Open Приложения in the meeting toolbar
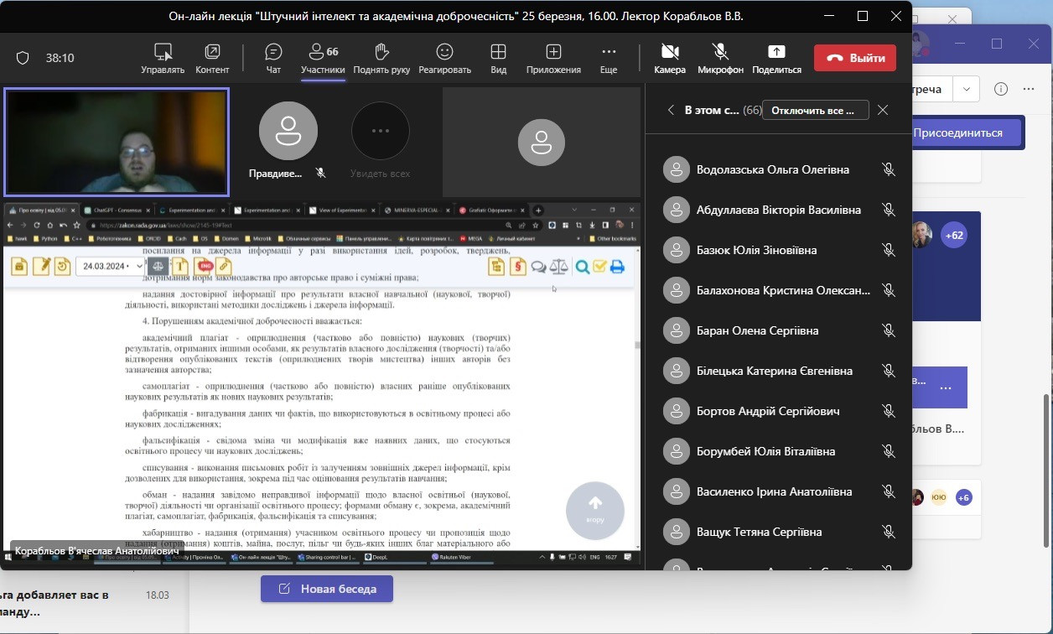1053x634 pixels. [553, 58]
